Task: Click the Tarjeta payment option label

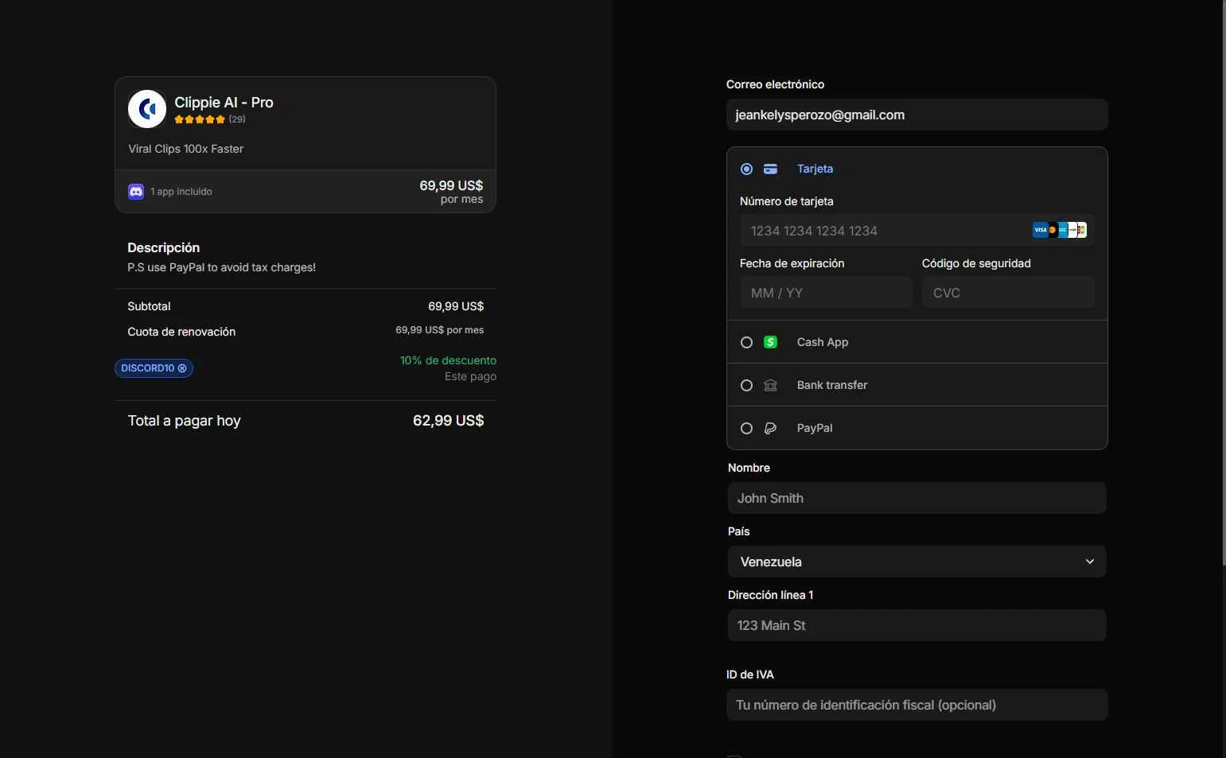Action: pos(815,169)
